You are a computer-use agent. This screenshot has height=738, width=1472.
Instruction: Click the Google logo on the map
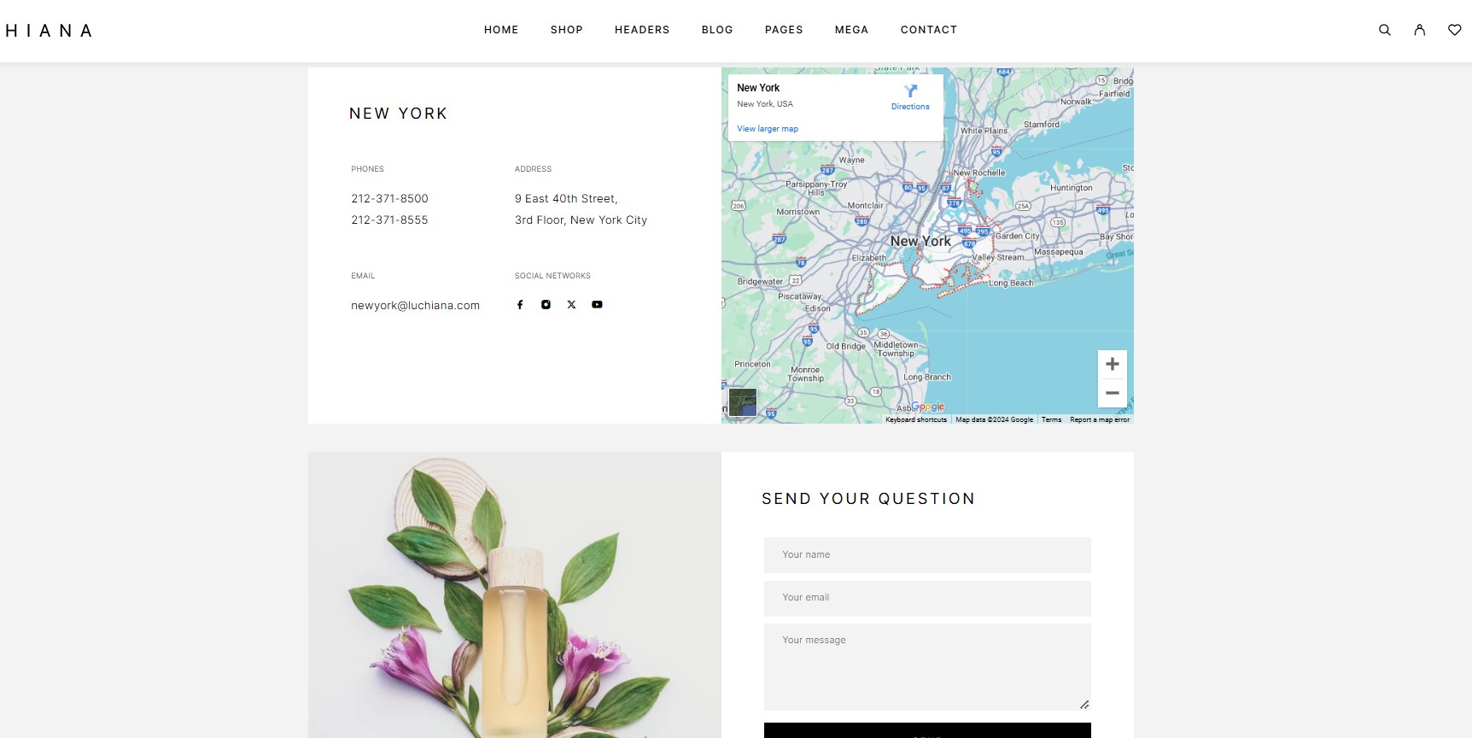tap(928, 407)
